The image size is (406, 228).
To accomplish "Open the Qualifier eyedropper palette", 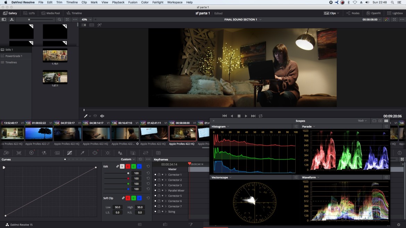I will [x=82, y=153].
